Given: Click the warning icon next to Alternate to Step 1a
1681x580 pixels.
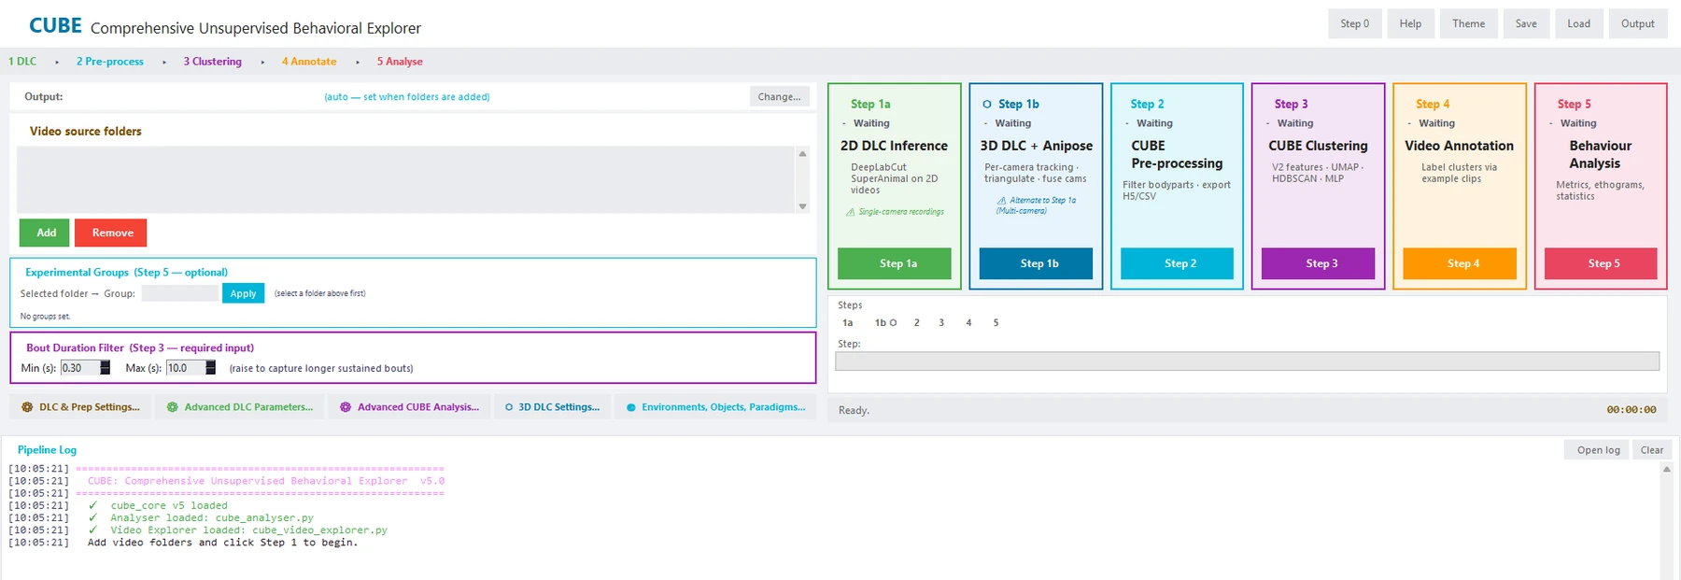Looking at the screenshot, I should [x=1002, y=200].
